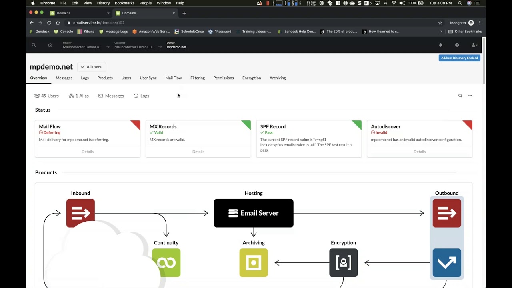Bookmark this page with star icon
Viewport: 512px width, 288px height.
point(440,23)
